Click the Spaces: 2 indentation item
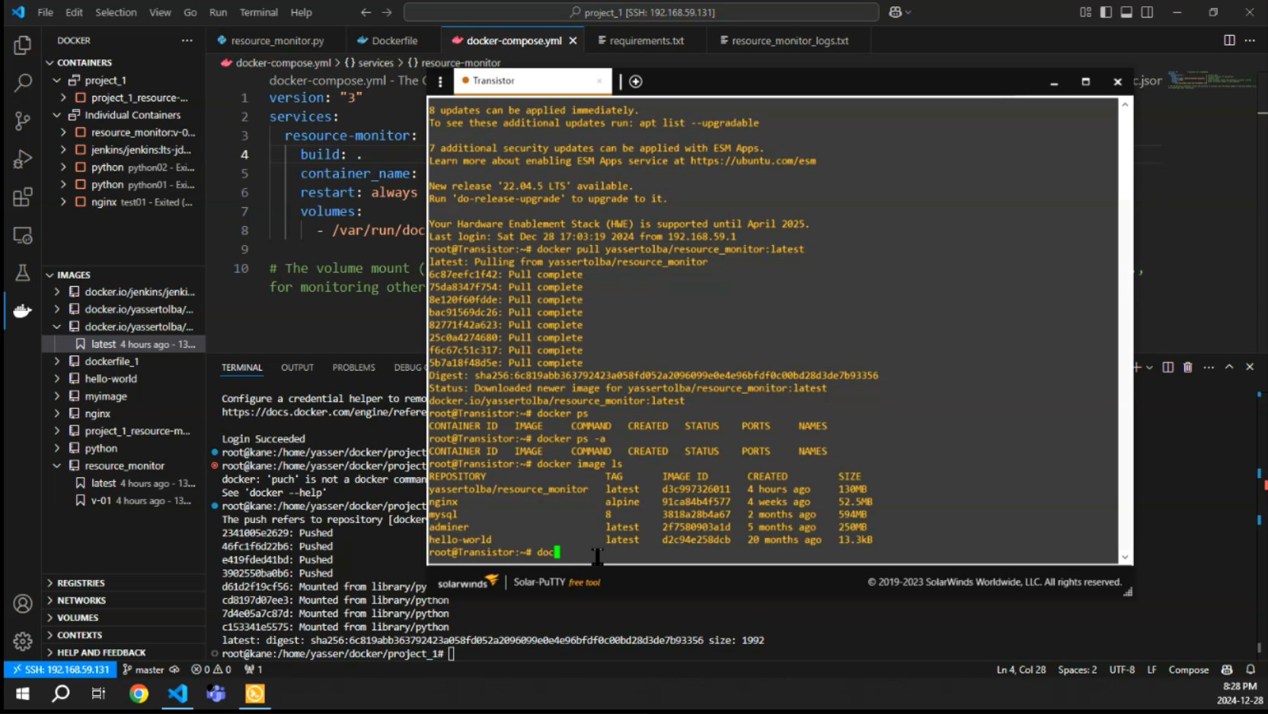The height and width of the screenshot is (714, 1268). [1077, 670]
